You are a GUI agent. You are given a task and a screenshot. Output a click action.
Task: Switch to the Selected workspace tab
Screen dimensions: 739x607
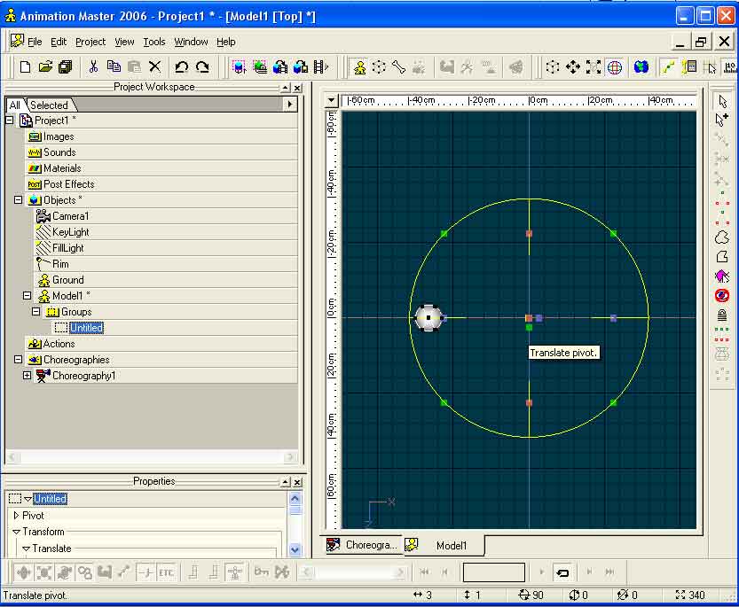(x=49, y=105)
